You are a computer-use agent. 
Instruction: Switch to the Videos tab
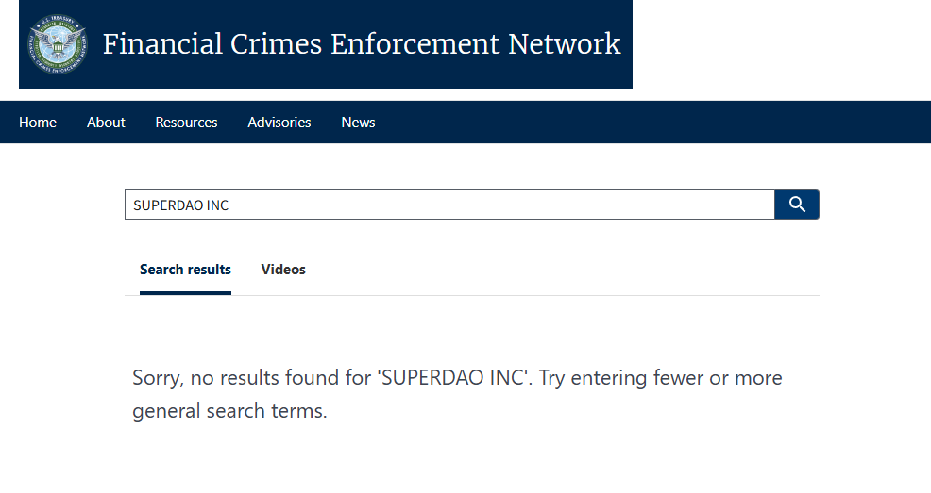coord(283,270)
